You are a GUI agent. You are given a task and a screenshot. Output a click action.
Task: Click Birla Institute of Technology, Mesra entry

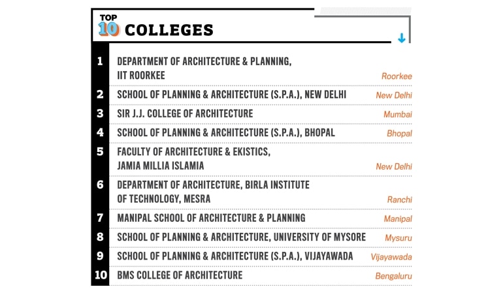point(213,191)
